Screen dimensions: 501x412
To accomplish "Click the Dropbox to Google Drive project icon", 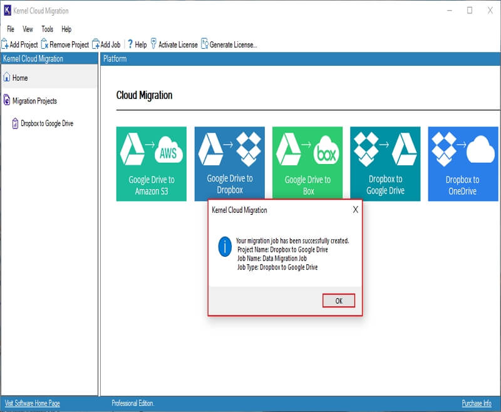I will tap(15, 123).
